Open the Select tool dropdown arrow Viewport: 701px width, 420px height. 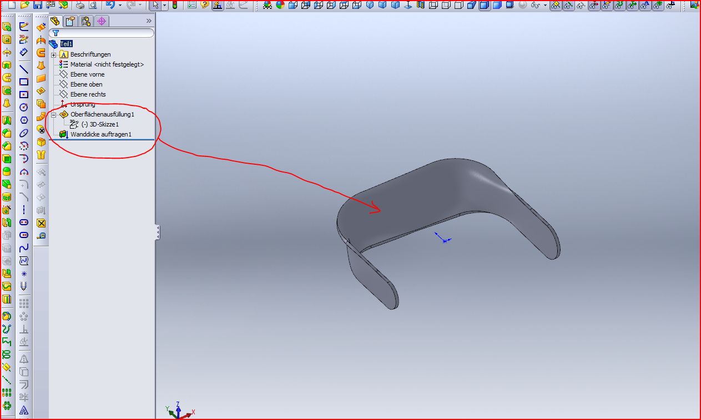pyautogui.click(x=165, y=6)
